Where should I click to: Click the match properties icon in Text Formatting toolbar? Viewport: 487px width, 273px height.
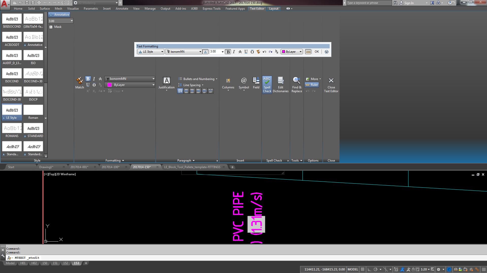click(258, 52)
